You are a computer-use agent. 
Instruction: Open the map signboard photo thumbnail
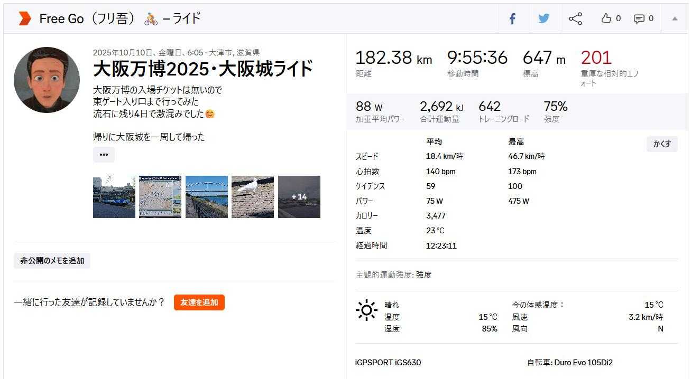coord(160,197)
